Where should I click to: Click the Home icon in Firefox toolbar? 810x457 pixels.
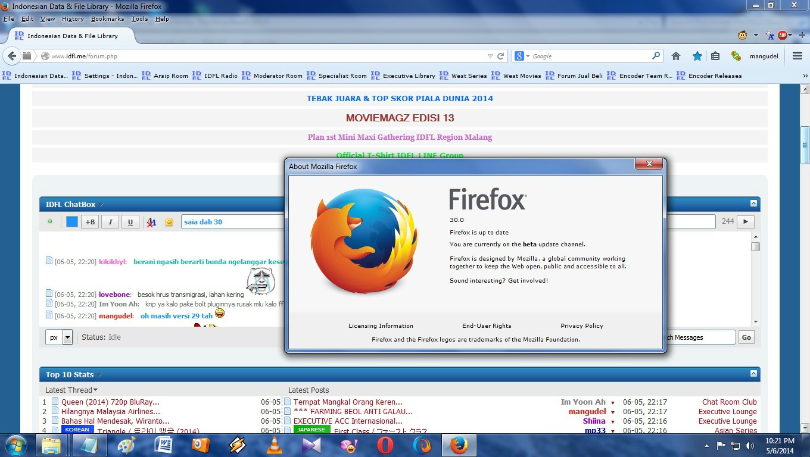click(675, 56)
